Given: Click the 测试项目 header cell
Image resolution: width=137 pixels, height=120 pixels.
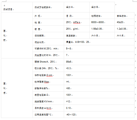Looking at the screenshot, I should (17, 7).
